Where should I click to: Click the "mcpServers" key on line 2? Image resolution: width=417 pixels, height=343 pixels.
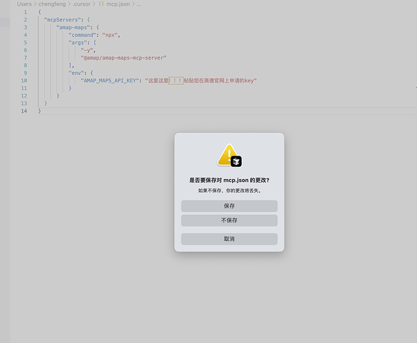click(63, 20)
